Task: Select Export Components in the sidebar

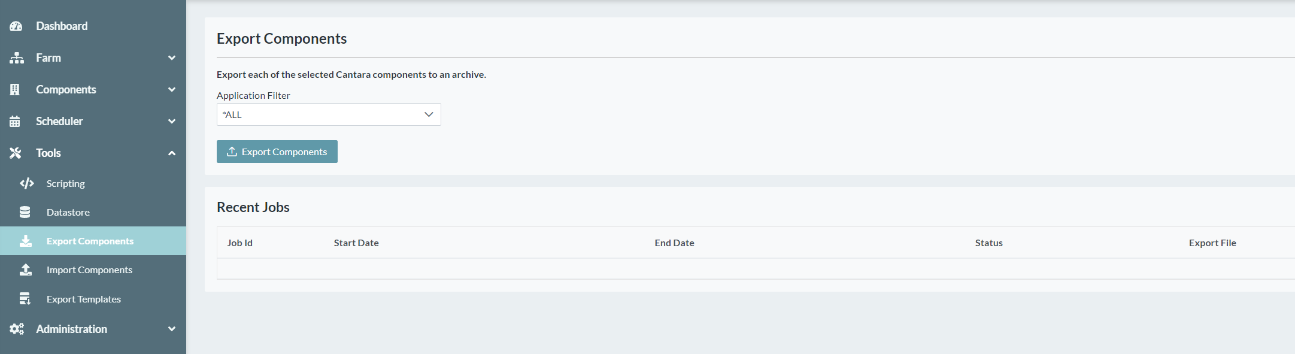Action: pos(90,241)
